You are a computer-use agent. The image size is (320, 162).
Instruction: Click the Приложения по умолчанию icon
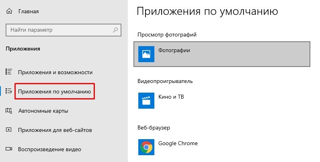pos(8,91)
